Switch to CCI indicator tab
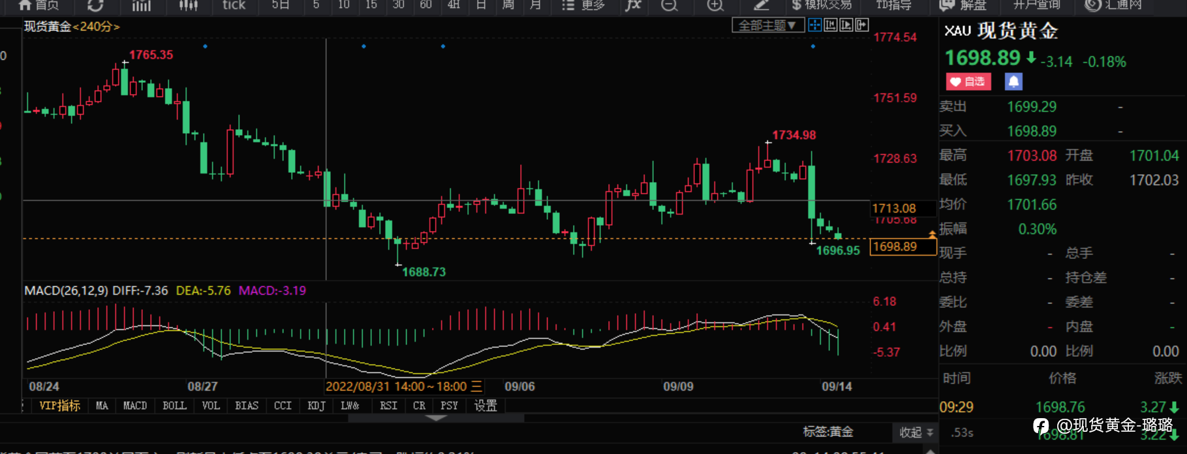1187x454 pixels. coord(283,406)
